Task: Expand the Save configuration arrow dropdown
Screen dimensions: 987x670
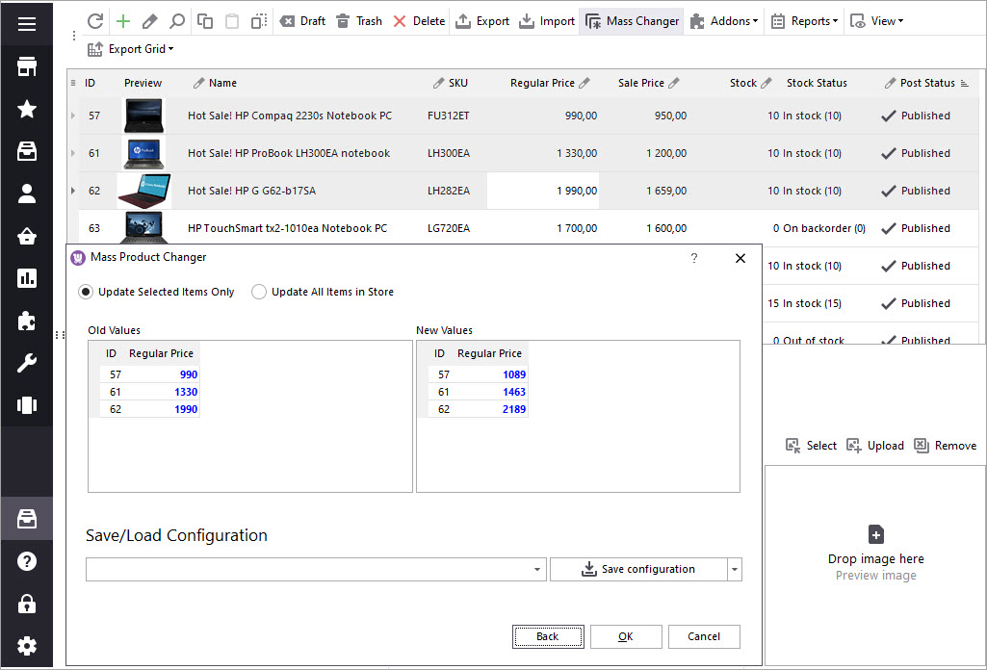Action: [x=735, y=570]
